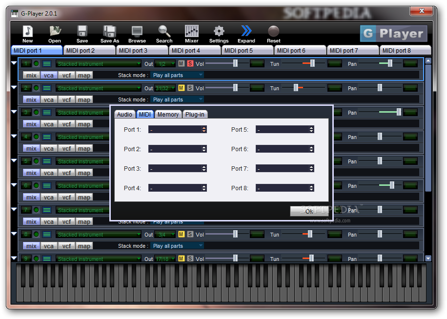447x319 pixels.
Task: Click the green list icon on channel 7
Action: (47, 210)
